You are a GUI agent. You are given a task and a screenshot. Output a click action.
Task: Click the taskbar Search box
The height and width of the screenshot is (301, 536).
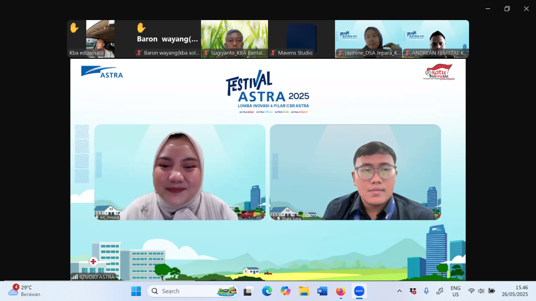192,291
